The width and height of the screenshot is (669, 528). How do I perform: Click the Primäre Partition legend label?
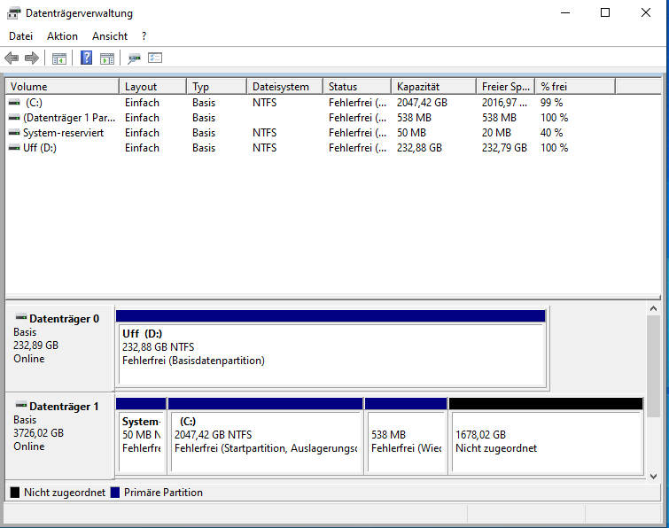163,493
